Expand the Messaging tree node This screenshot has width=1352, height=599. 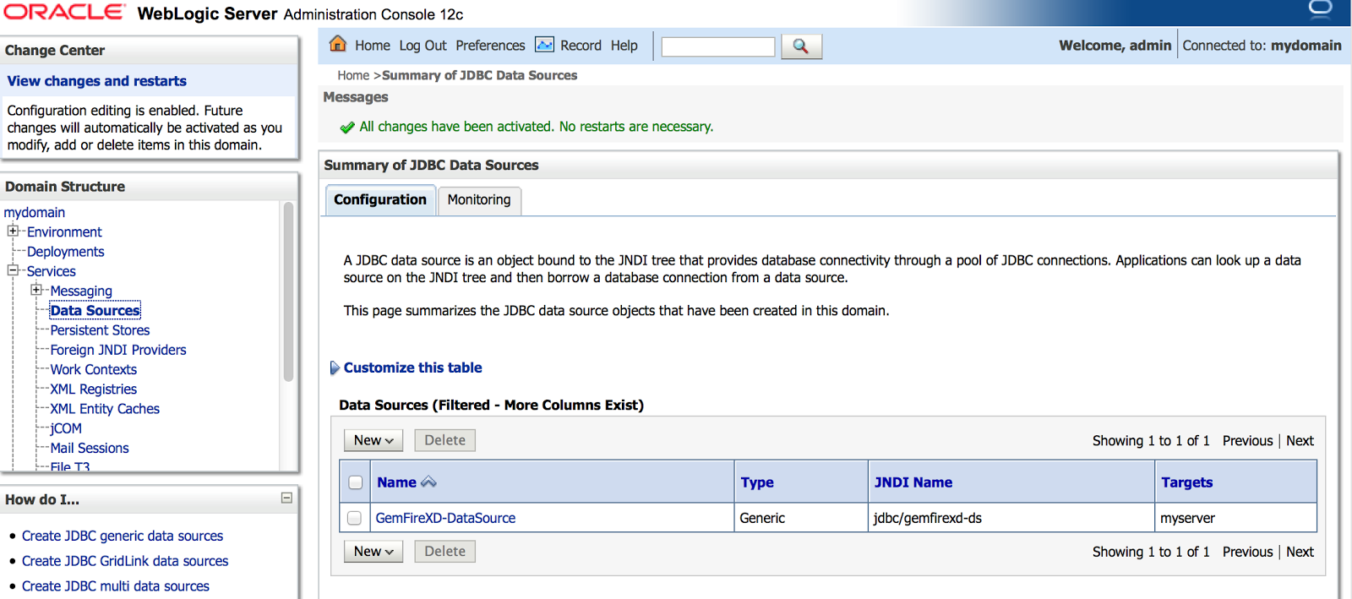click(x=36, y=290)
